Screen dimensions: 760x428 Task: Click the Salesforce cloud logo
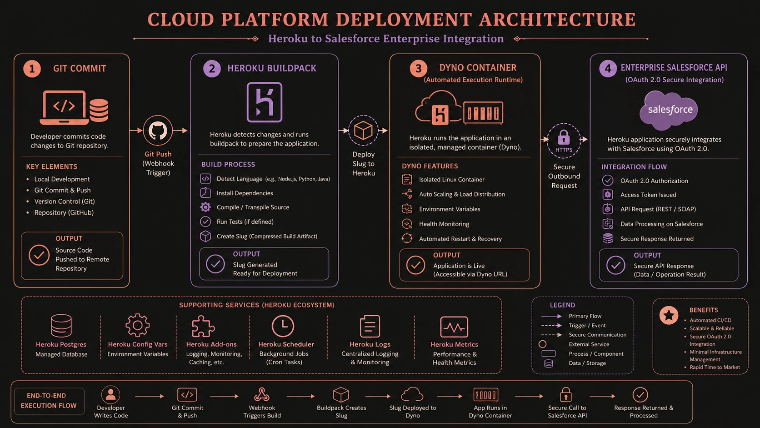pos(669,110)
